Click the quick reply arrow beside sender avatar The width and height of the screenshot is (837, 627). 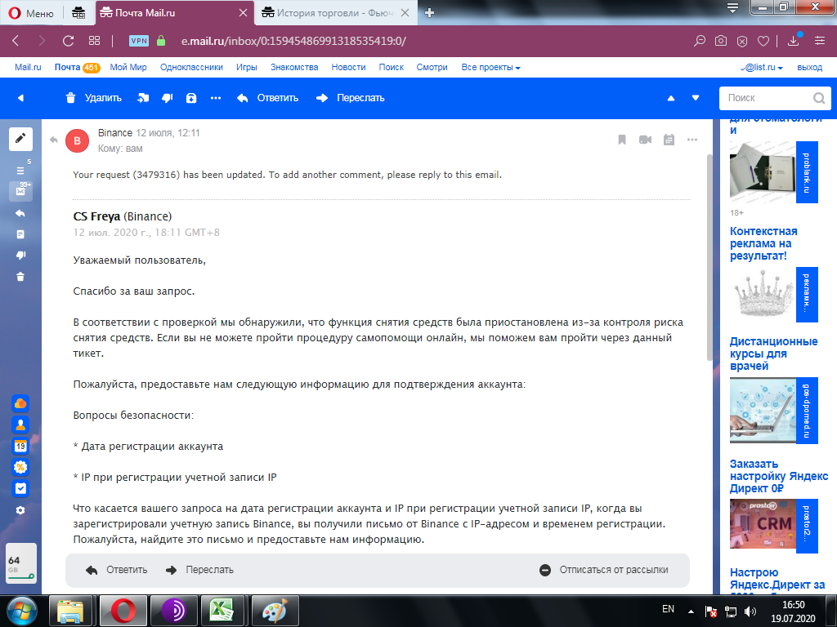[53, 140]
